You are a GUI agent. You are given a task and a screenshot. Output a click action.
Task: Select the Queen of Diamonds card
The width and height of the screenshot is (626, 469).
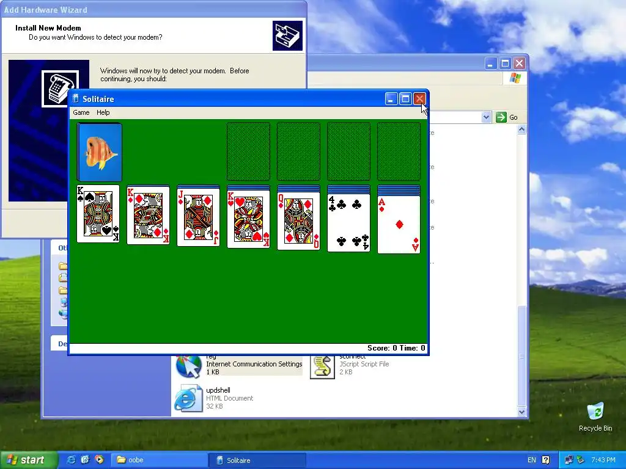tap(298, 221)
